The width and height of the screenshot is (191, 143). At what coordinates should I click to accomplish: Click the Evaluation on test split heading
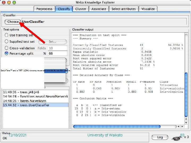pos(100,35)
